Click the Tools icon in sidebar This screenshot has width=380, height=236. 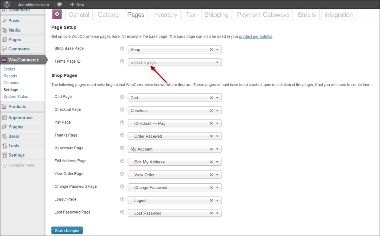tap(4, 146)
